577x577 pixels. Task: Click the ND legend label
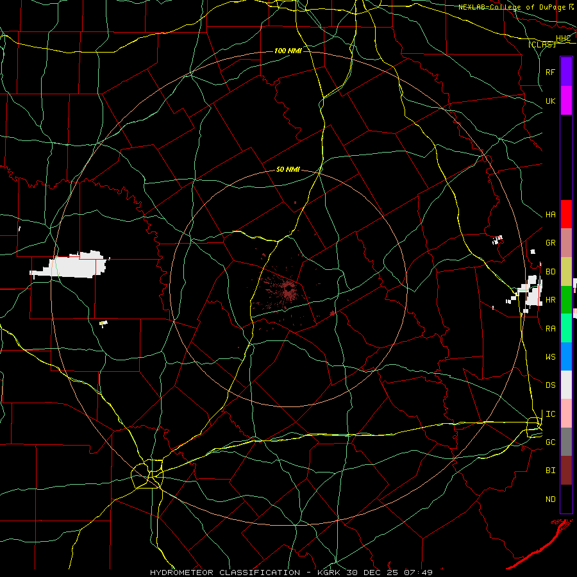[550, 499]
